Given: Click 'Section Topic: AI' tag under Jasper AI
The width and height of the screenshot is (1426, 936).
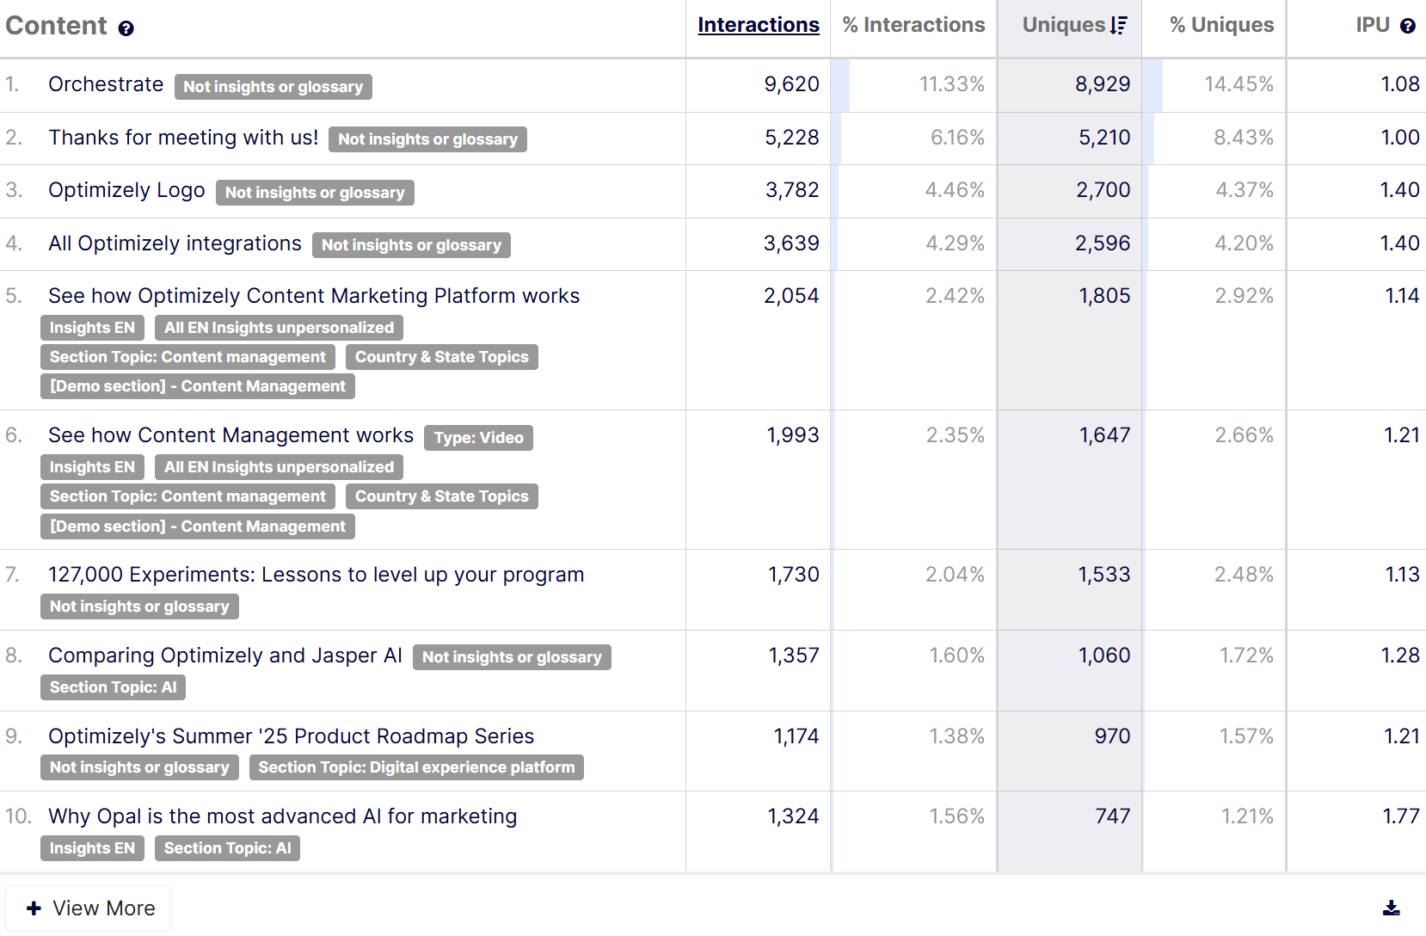Looking at the screenshot, I should [x=113, y=687].
